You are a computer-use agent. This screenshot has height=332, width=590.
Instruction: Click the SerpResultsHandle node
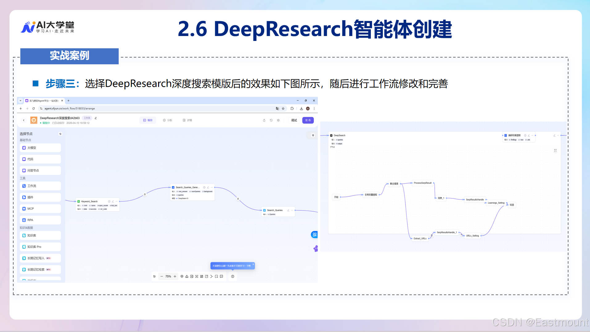[475, 200]
